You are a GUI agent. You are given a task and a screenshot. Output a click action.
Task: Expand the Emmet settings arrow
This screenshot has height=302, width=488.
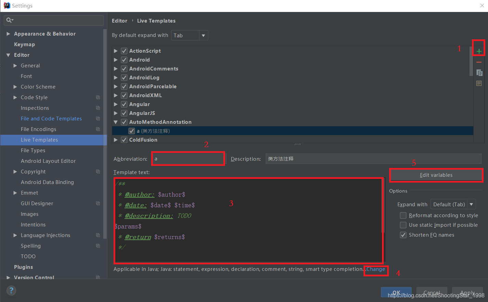(x=15, y=193)
